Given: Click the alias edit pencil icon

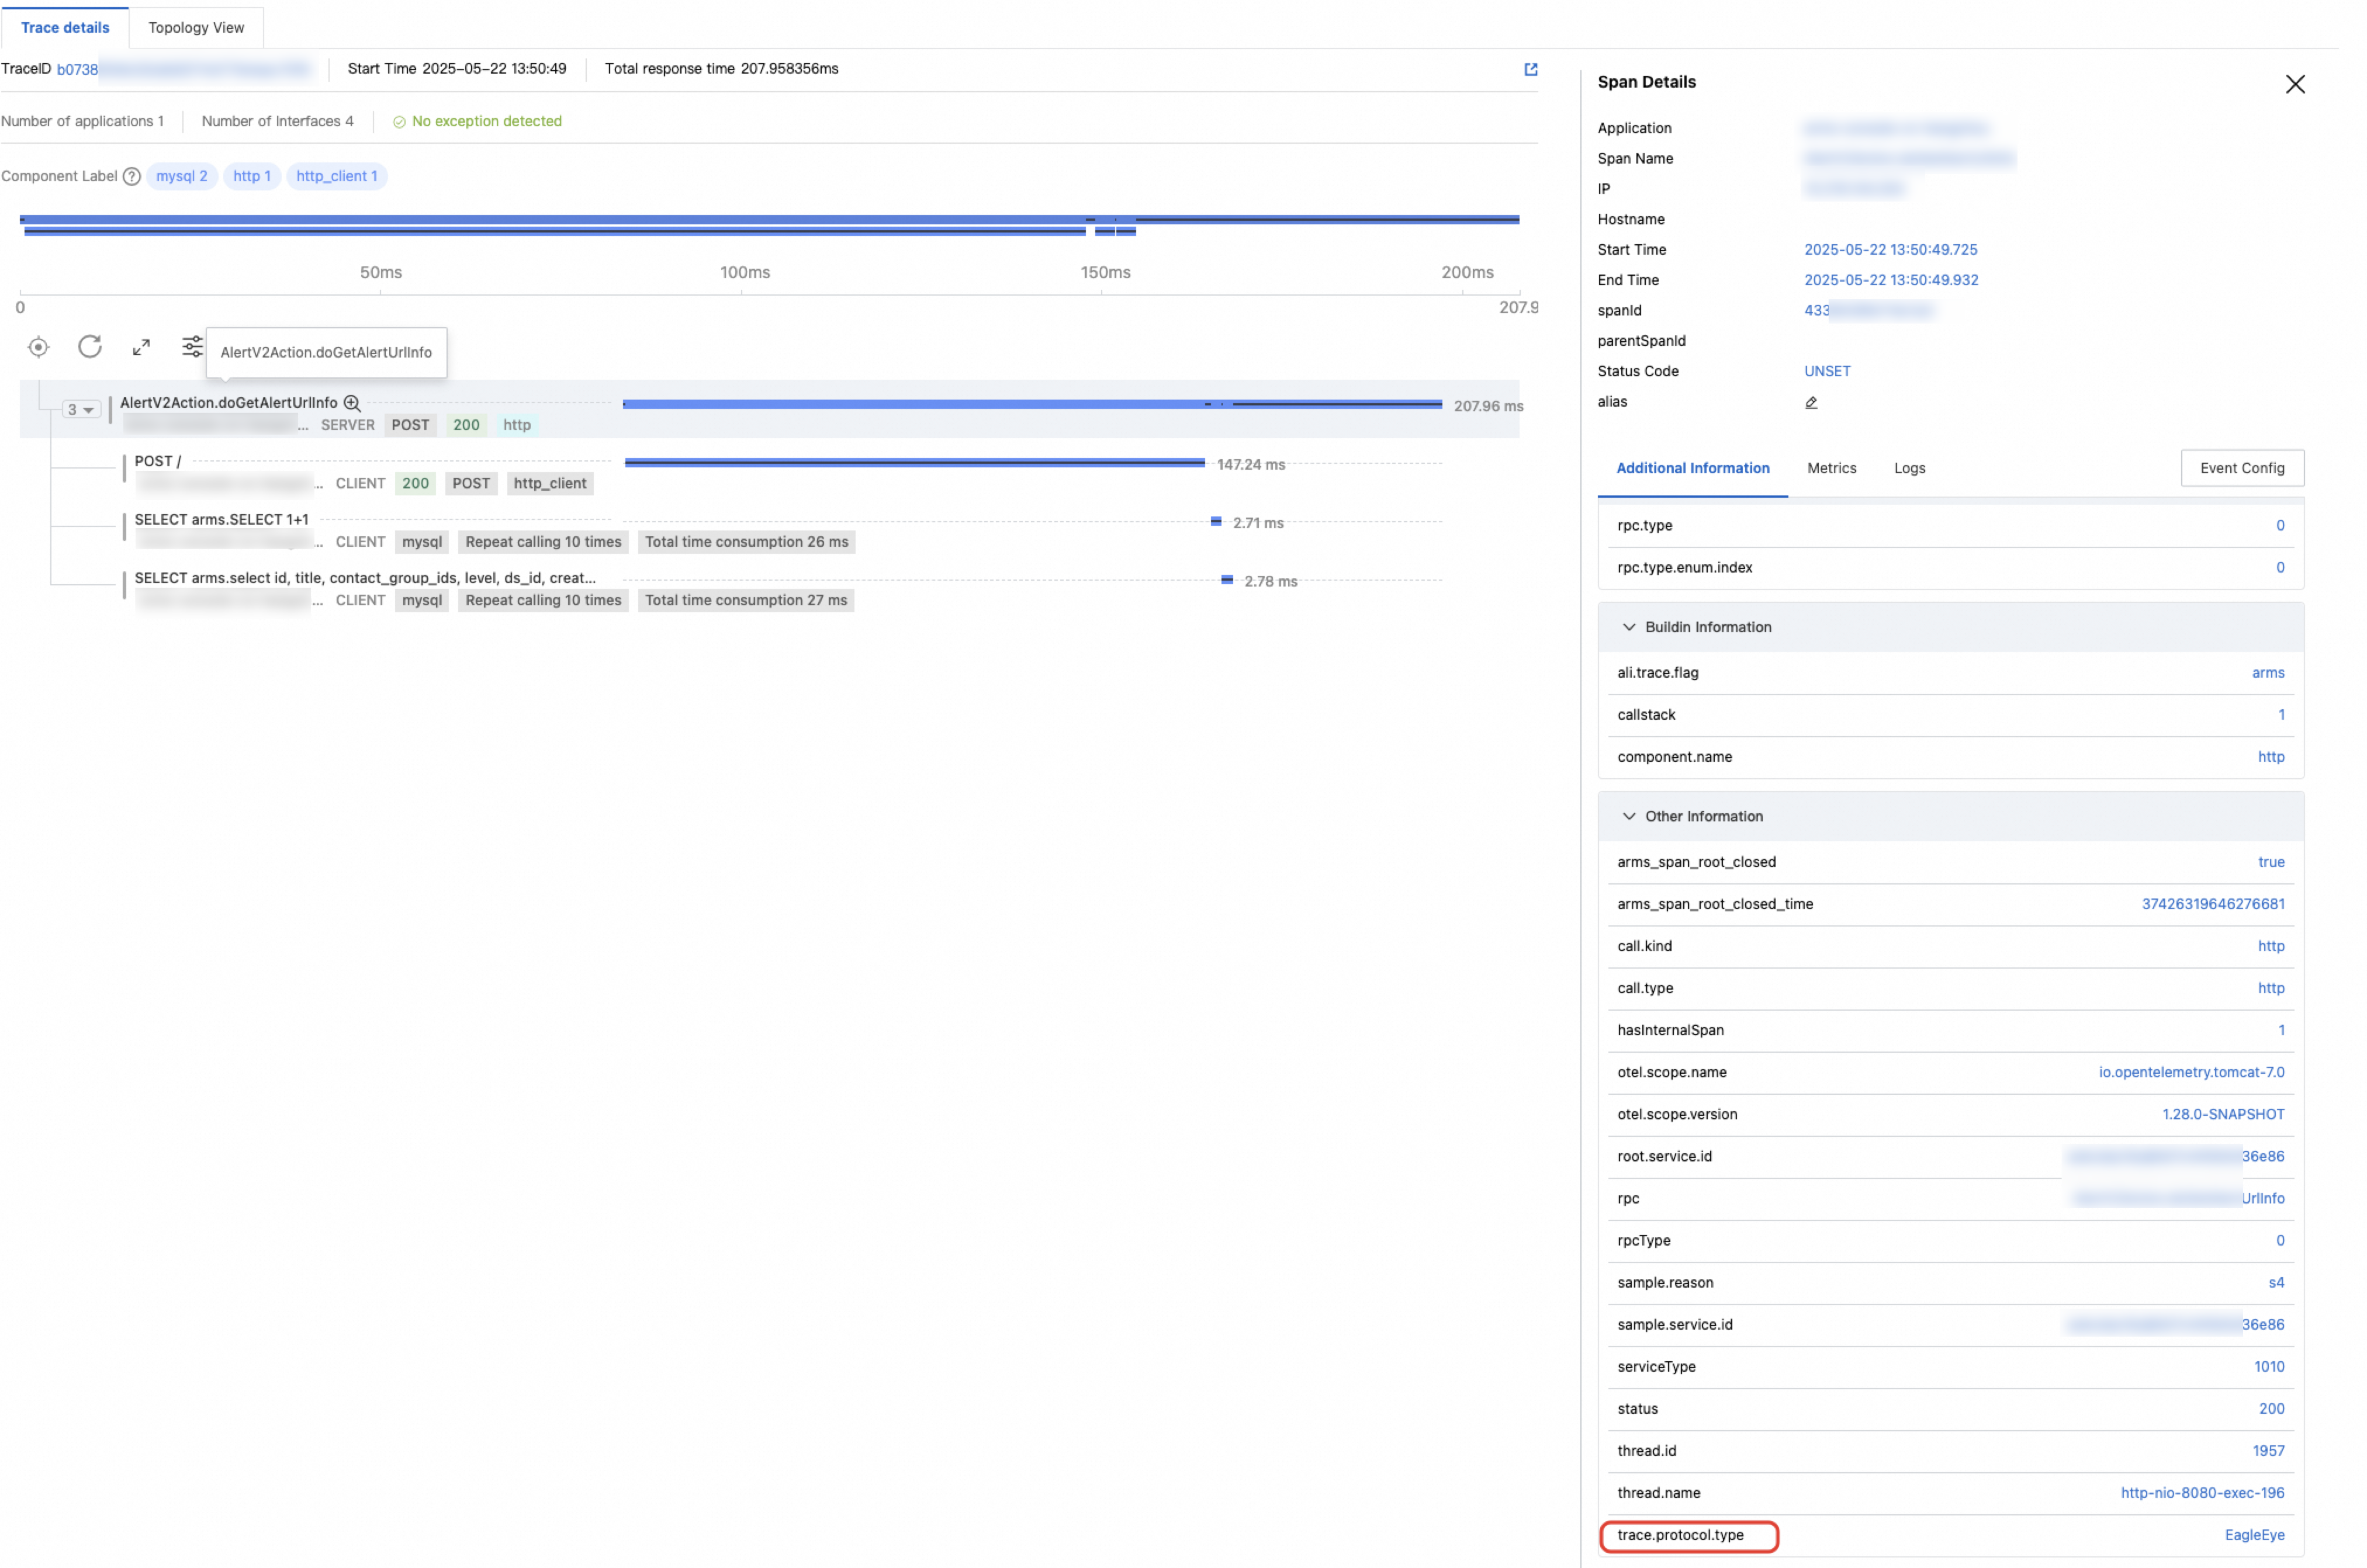Looking at the screenshot, I should [x=1811, y=402].
